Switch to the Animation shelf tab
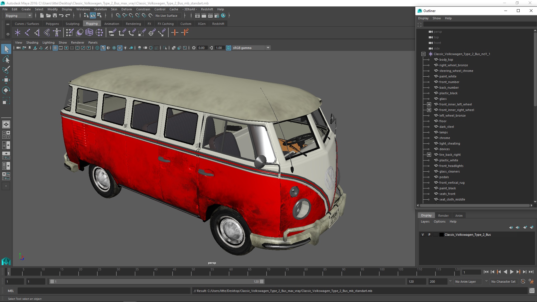 coord(112,24)
